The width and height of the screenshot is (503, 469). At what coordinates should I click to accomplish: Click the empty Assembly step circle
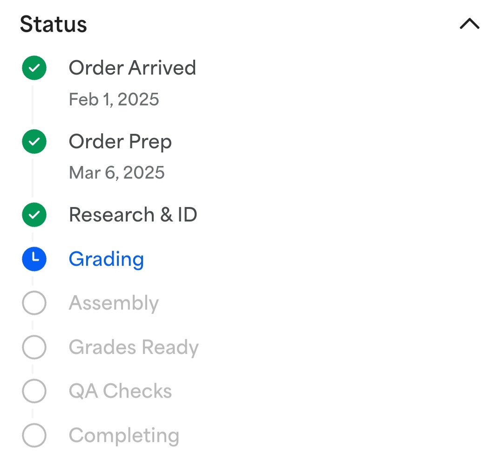(34, 303)
